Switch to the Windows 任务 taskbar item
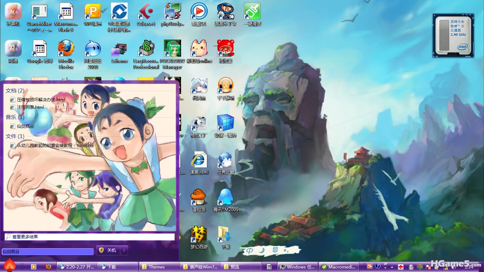Image resolution: width=484 pixels, height=272 pixels. [297, 267]
